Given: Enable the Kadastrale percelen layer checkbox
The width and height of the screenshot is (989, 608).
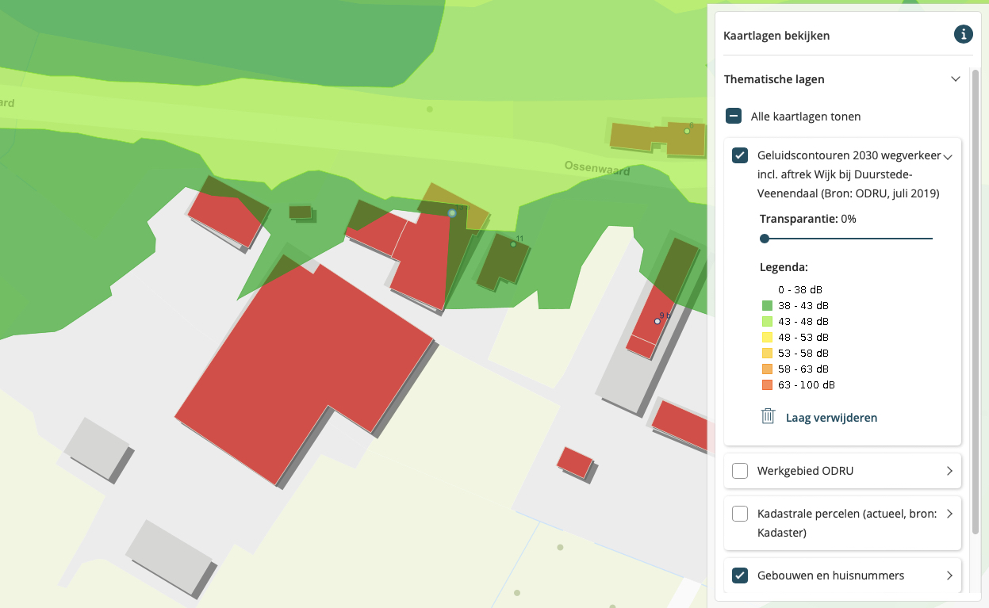Looking at the screenshot, I should click(x=740, y=514).
